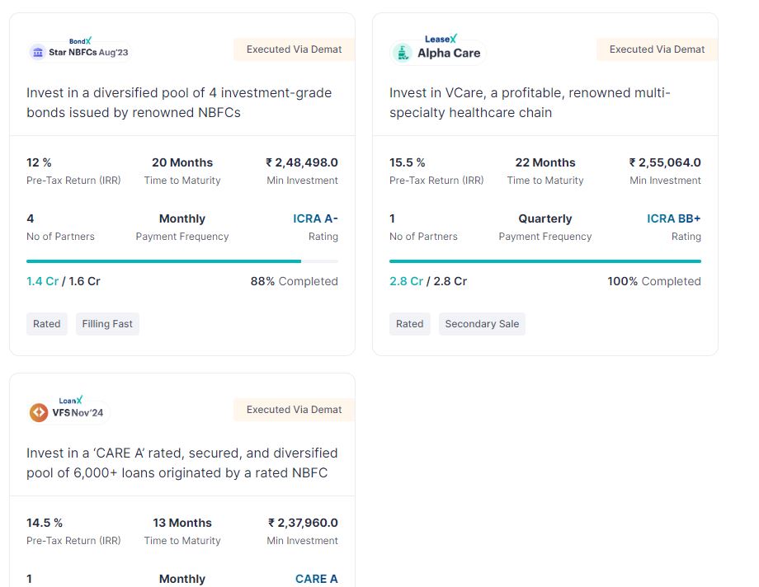759x587 pixels.
Task: Select the 13 Months maturity value
Action: pyautogui.click(x=182, y=523)
